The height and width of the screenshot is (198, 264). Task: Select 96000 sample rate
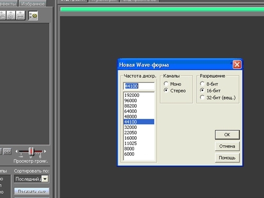[139, 100]
